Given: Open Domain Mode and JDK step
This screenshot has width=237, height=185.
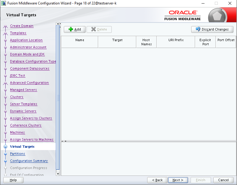Looking at the screenshot, I should click(x=27, y=54).
